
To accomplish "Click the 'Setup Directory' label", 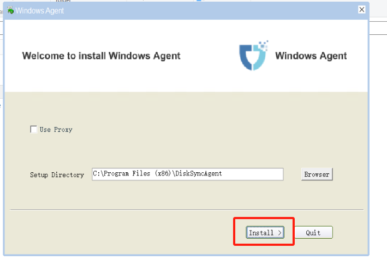I will pyautogui.click(x=57, y=175).
